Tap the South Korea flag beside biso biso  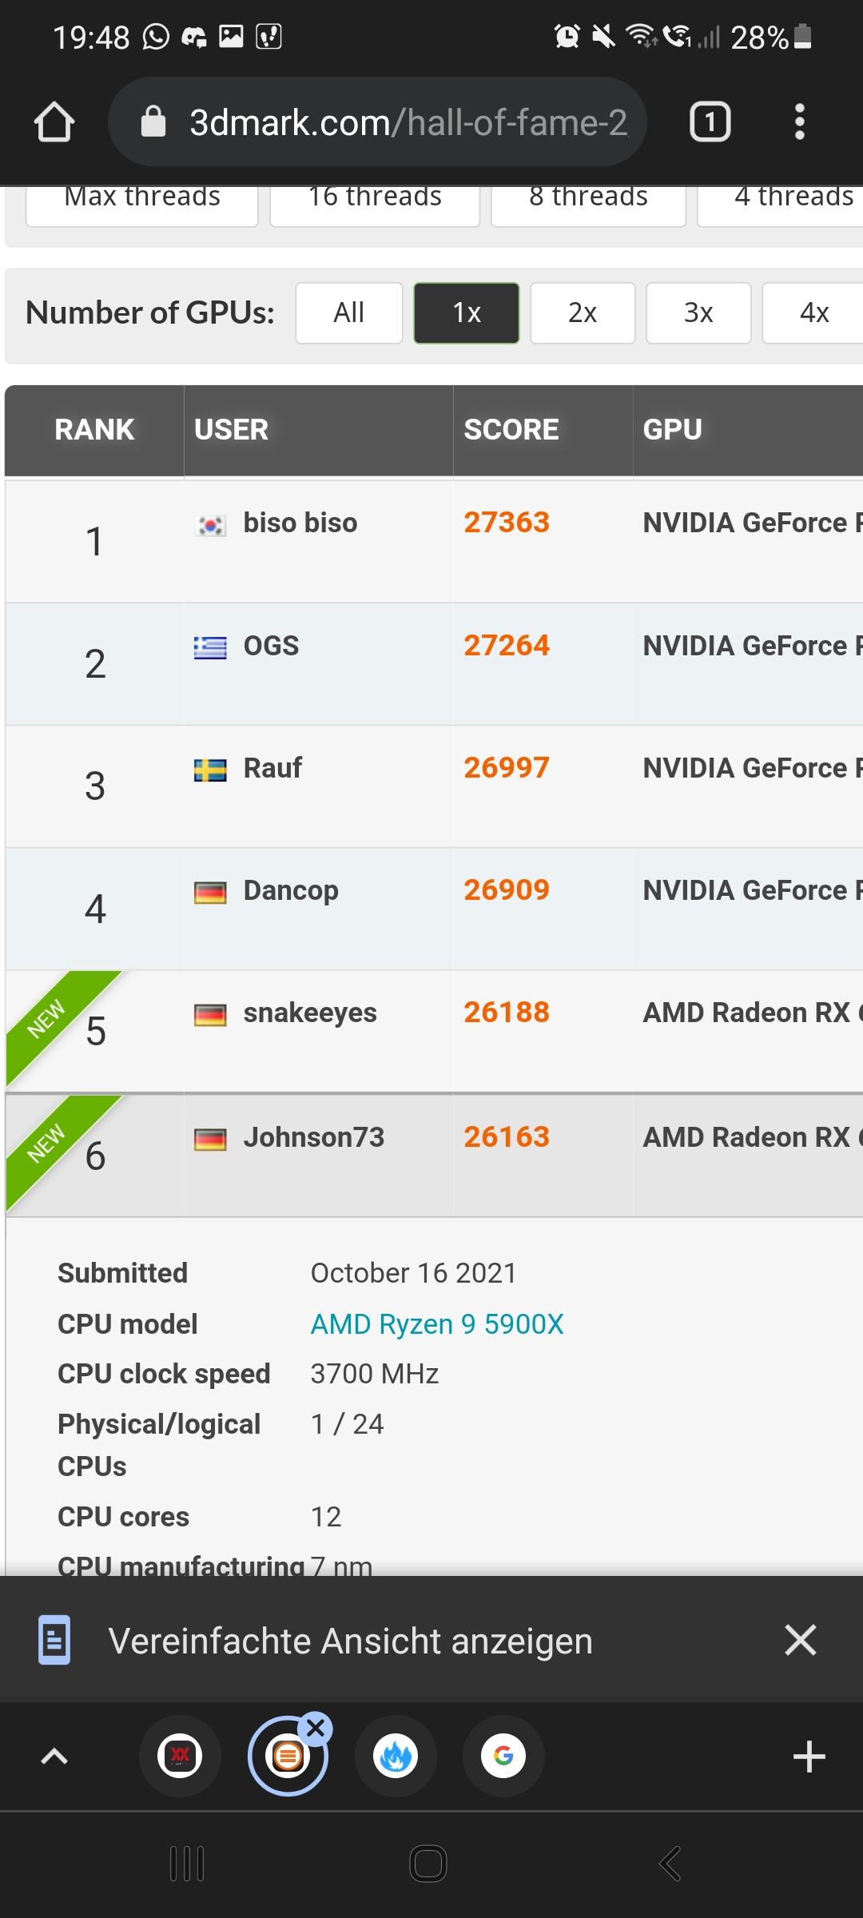point(210,525)
